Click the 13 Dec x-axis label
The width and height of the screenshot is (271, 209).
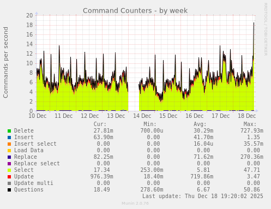(x=116, y=116)
